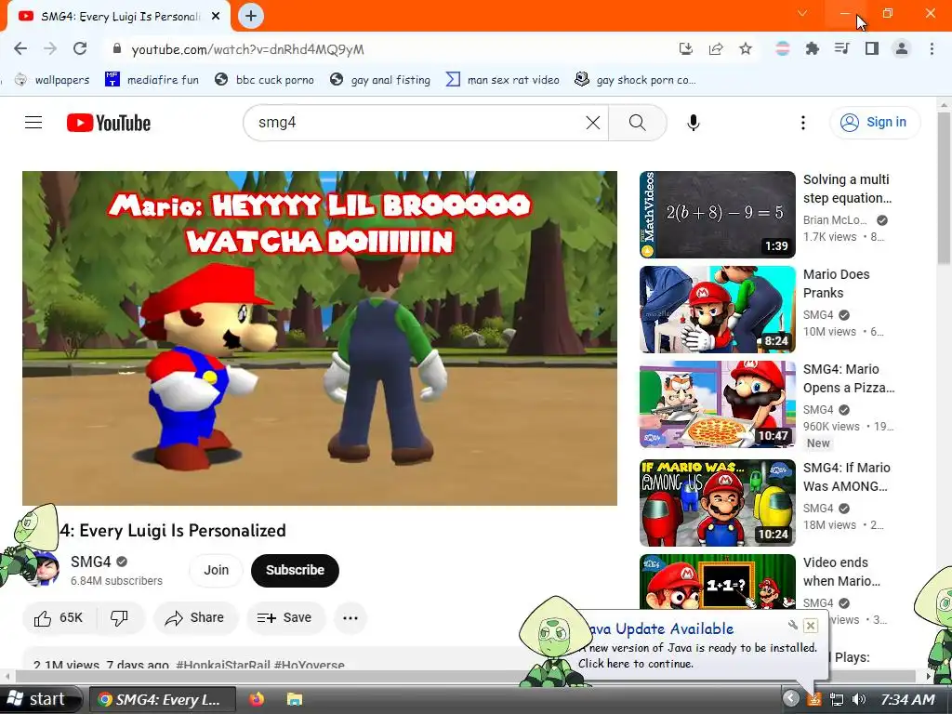Open the Windows start button

pos(40,699)
